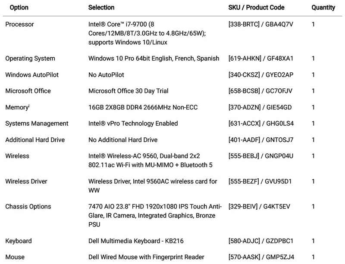Screen dimensions: 345x264
Task: Select the Wireless Driver option label
Action: point(26,181)
